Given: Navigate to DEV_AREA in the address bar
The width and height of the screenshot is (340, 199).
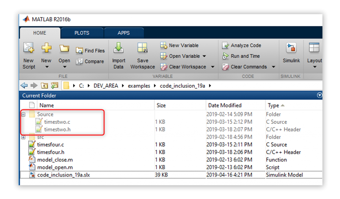Looking at the screenshot, I should 106,86.
